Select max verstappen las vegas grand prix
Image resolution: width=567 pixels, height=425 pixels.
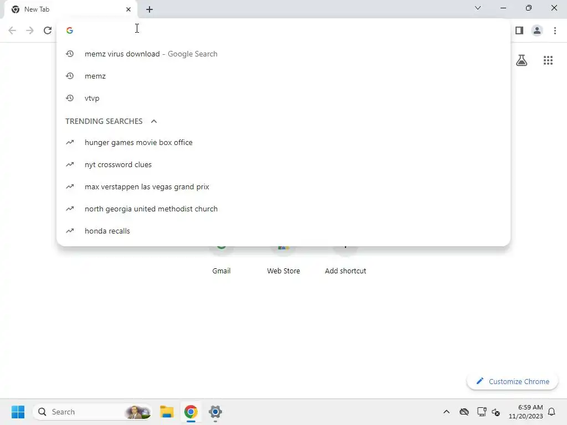coord(283,186)
